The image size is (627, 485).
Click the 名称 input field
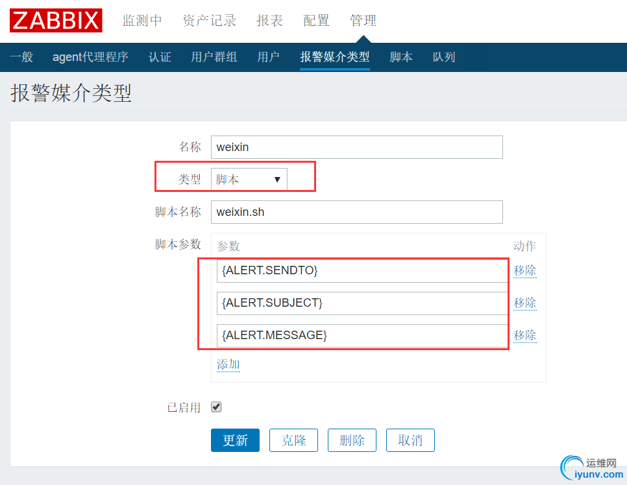pyautogui.click(x=356, y=147)
